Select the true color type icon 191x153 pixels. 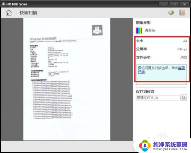[x=139, y=30]
